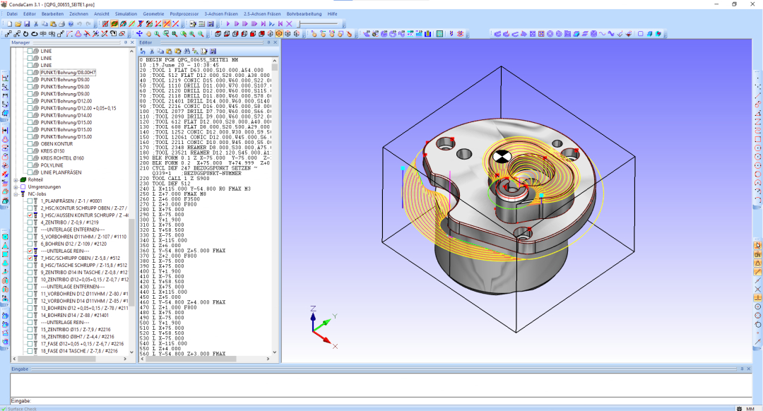Screen dimensions: 763x411
Task: Expand the Umgrenzungen tree node
Action: [16, 186]
